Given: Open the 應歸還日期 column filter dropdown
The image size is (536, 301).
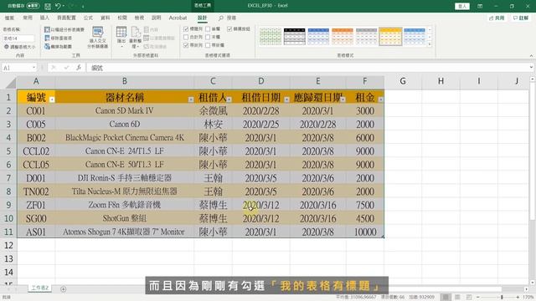Looking at the screenshot, I should [343, 99].
